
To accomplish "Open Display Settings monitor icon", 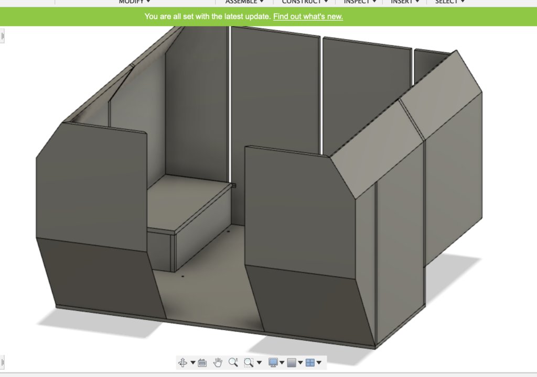I will point(273,362).
